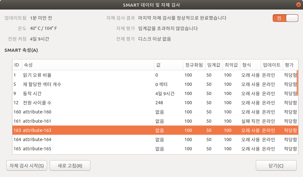This screenshot has height=177, width=303.
Task: Select the 동작 시간 attribute row
Action: 155,94
